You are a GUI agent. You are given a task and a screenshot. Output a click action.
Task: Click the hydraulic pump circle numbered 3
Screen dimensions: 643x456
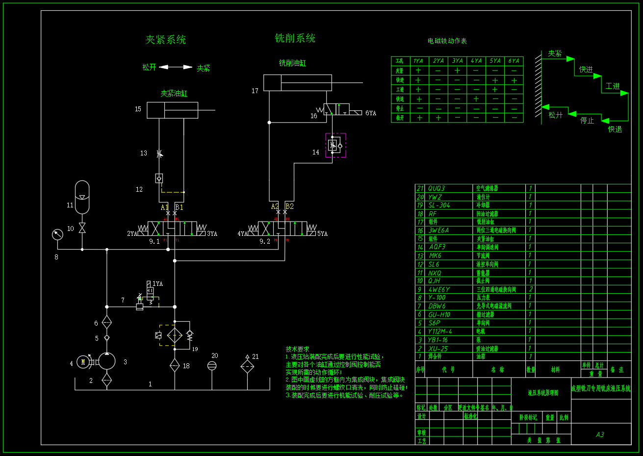click(x=107, y=361)
